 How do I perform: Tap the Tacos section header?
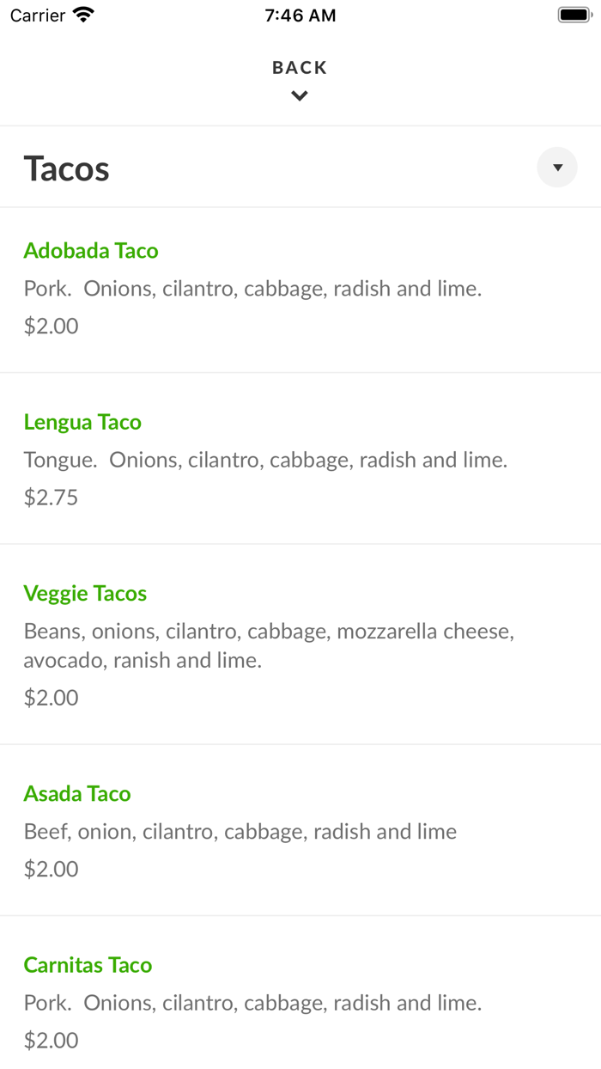click(66, 168)
